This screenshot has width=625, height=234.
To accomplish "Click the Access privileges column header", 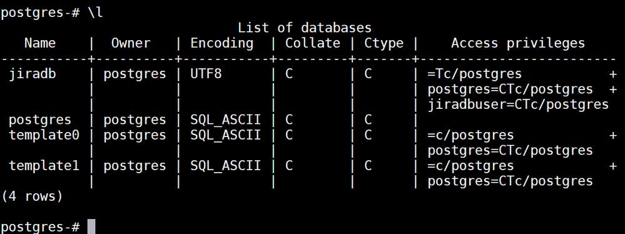I will pyautogui.click(x=518, y=43).
